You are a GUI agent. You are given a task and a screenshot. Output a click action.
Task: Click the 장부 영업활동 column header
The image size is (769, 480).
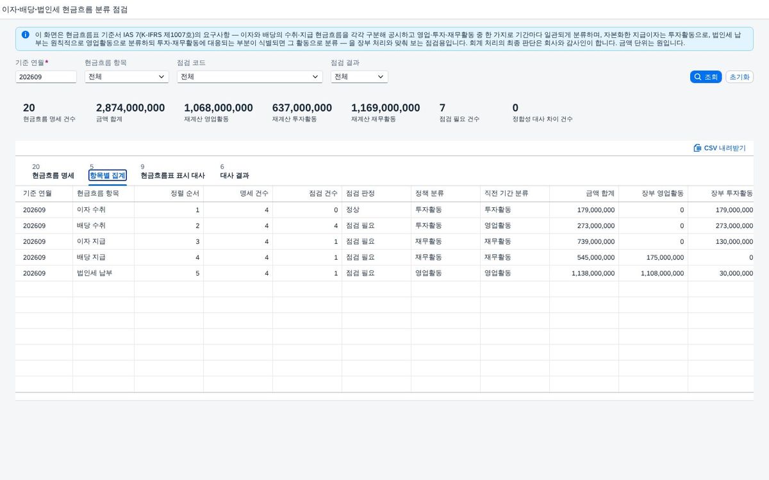[653, 193]
